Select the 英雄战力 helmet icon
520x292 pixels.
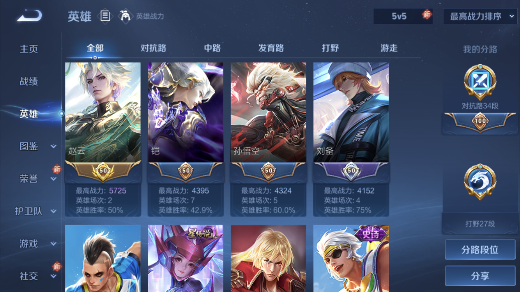(125, 16)
